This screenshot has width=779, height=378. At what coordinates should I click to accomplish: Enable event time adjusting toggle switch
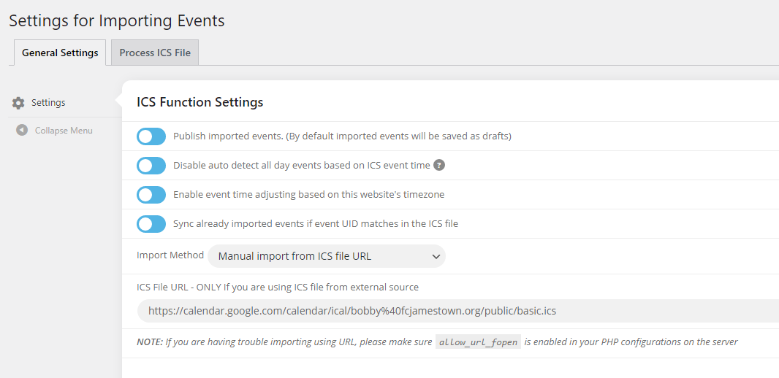tap(151, 195)
